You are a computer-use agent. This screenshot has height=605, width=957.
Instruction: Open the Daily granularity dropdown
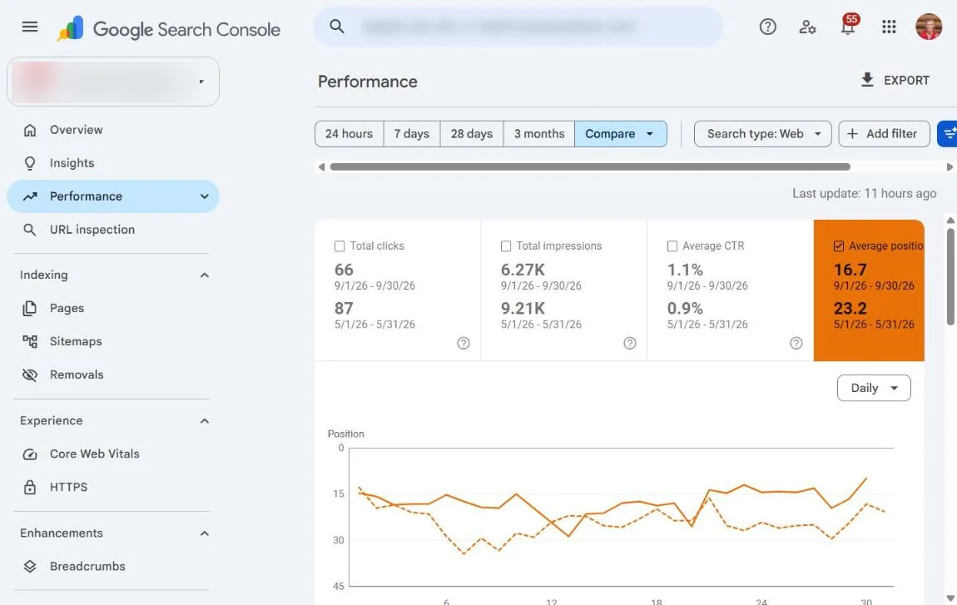click(874, 389)
